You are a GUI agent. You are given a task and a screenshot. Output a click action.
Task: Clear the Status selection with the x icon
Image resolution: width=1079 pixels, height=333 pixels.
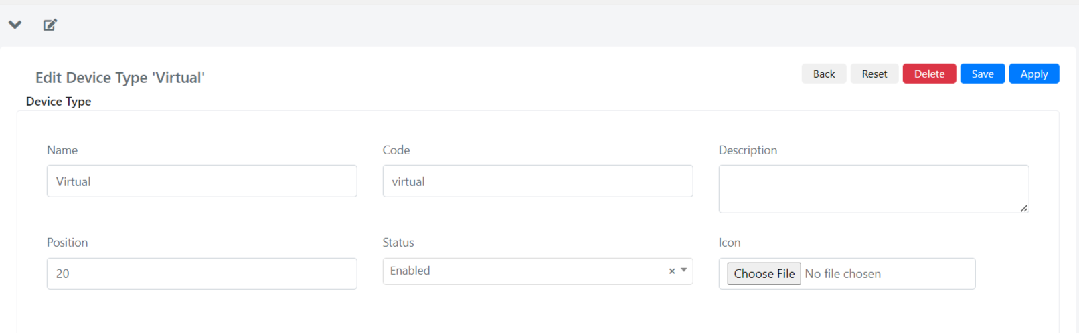pos(672,271)
